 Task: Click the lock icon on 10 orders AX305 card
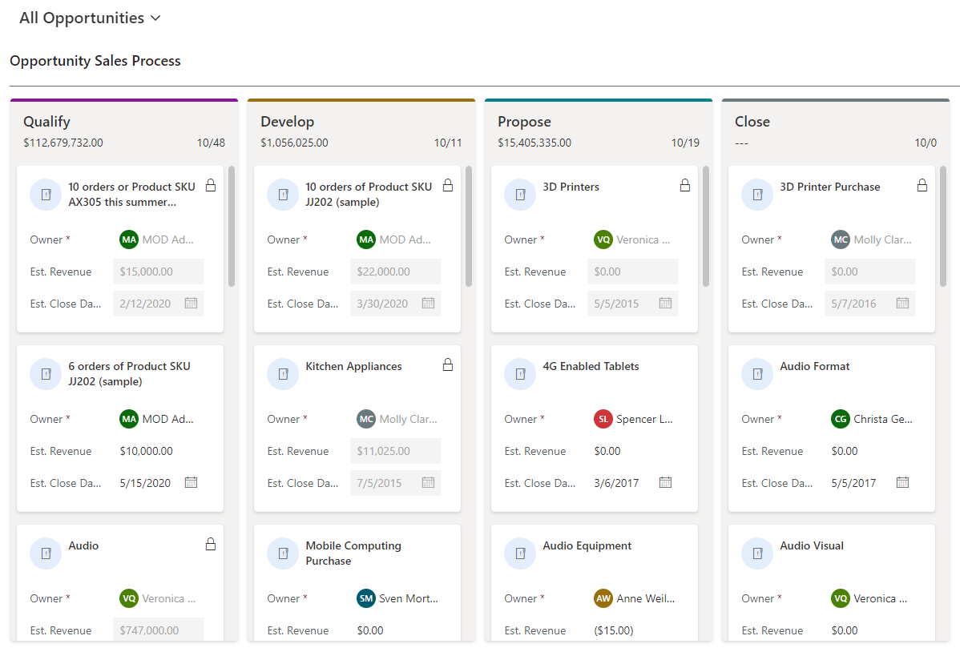(x=211, y=185)
